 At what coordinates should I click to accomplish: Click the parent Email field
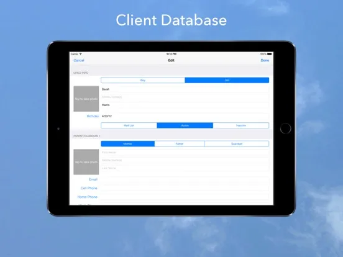coord(185,179)
